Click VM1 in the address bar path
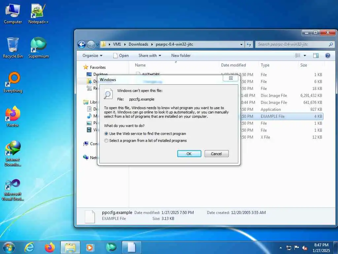Viewport: 338px width, 254px height. pyautogui.click(x=117, y=45)
